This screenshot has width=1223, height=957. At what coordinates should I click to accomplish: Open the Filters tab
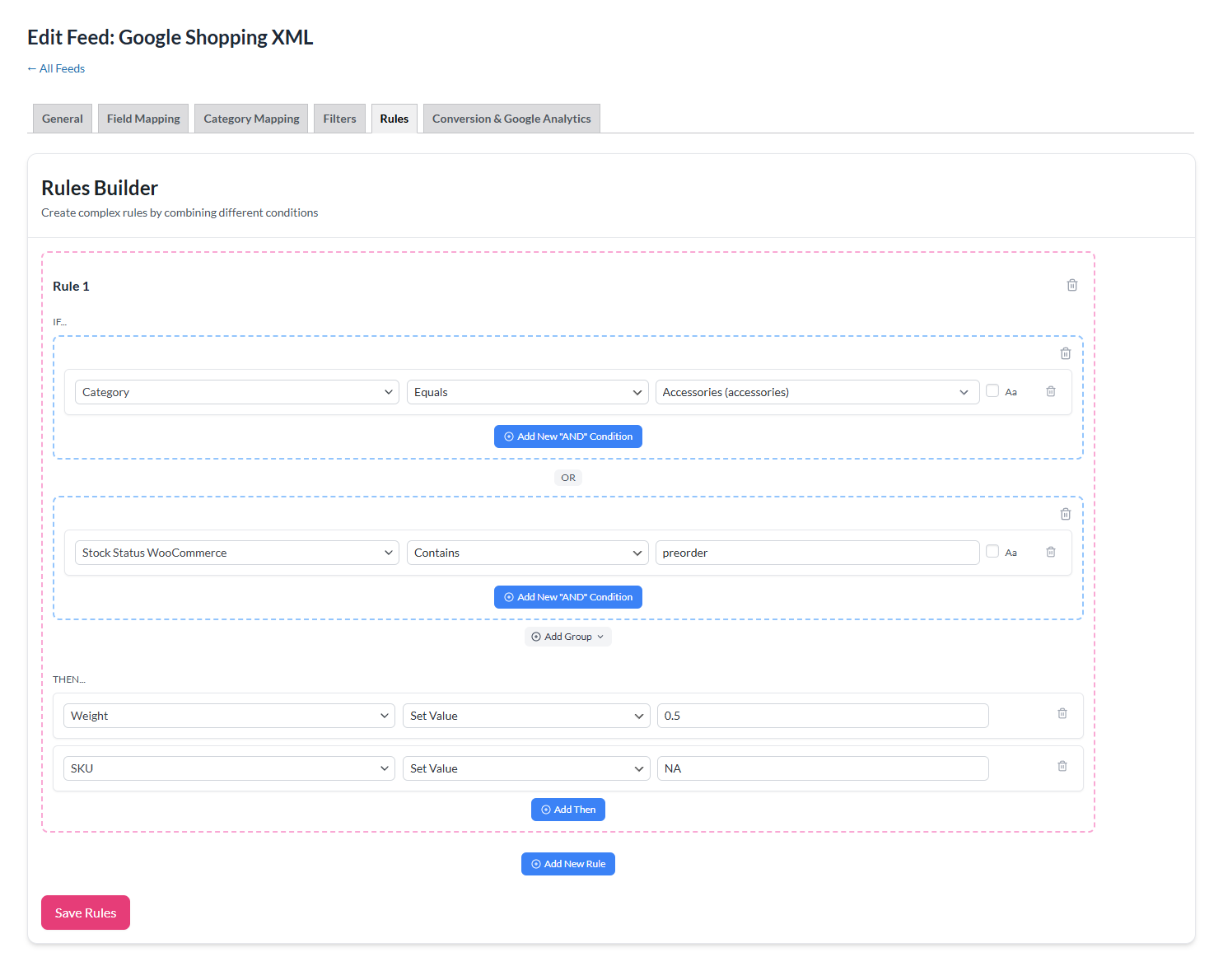[x=339, y=119]
